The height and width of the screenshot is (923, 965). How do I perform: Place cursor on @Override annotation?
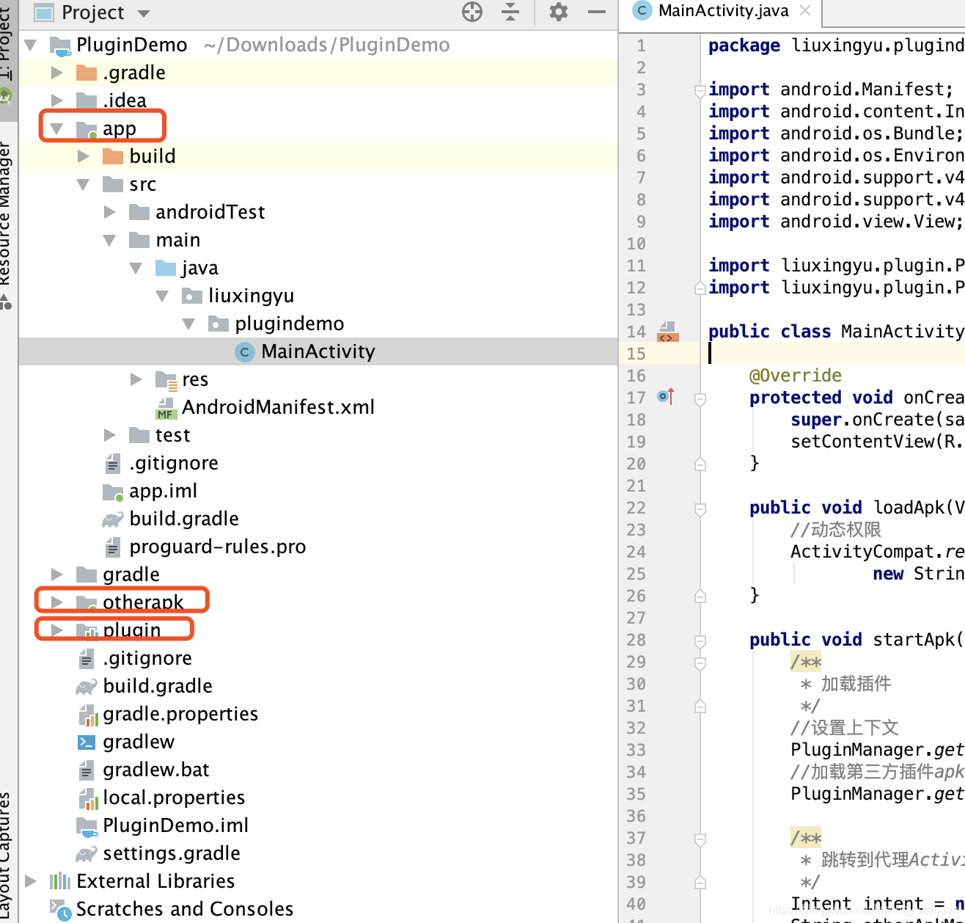(796, 376)
